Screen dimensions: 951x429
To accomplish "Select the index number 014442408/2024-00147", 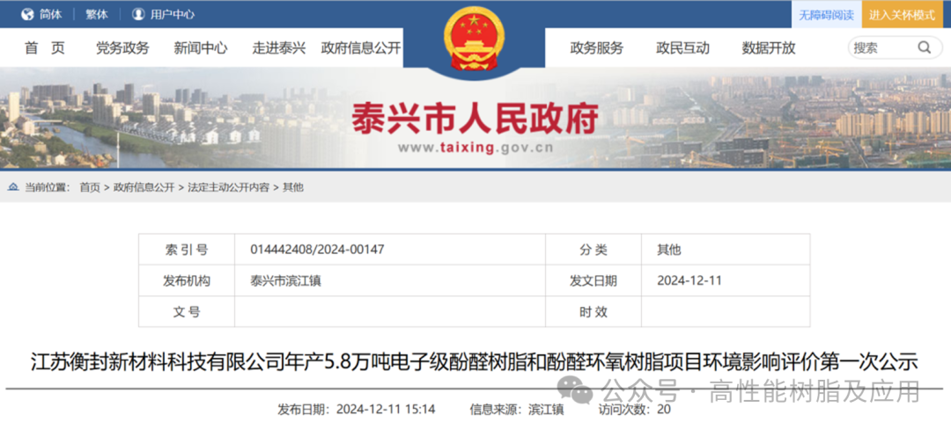I will 317,250.
